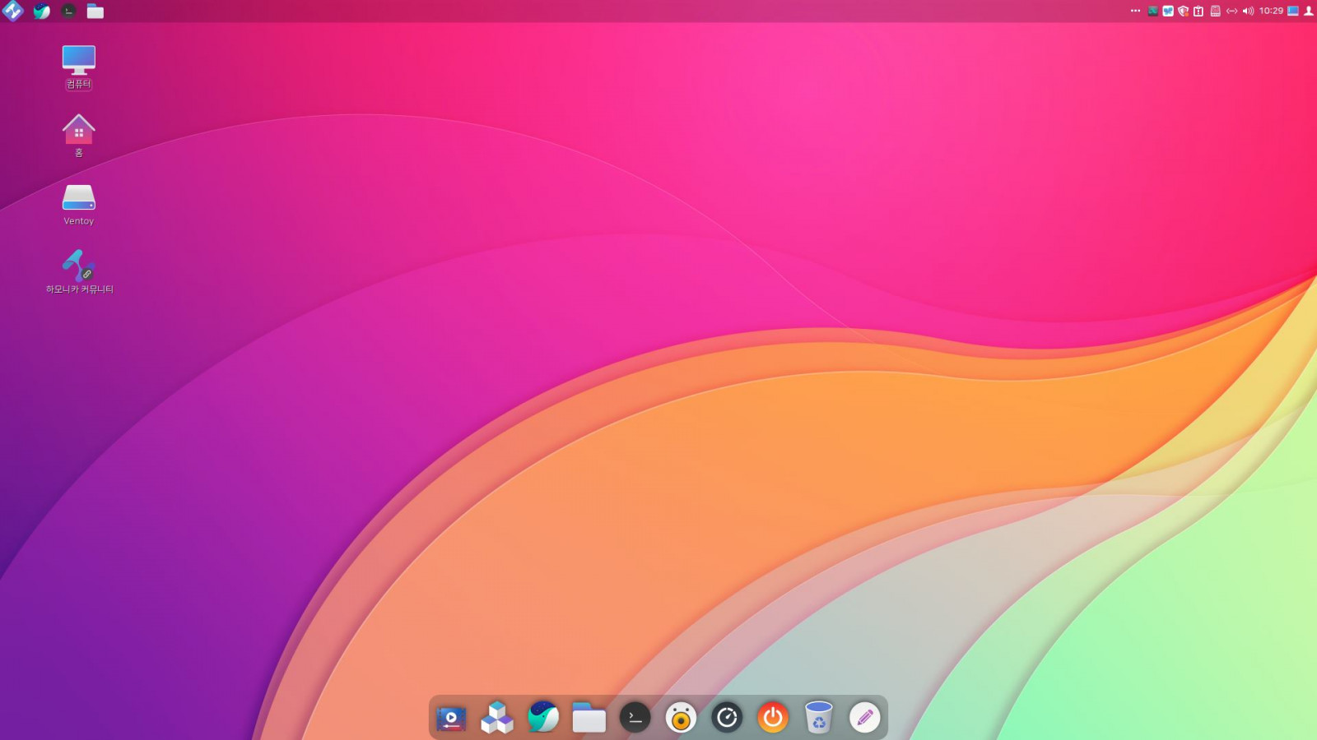Viewport: 1317px width, 740px height.
Task: Open the volume control in the system tray
Action: tap(1248, 11)
